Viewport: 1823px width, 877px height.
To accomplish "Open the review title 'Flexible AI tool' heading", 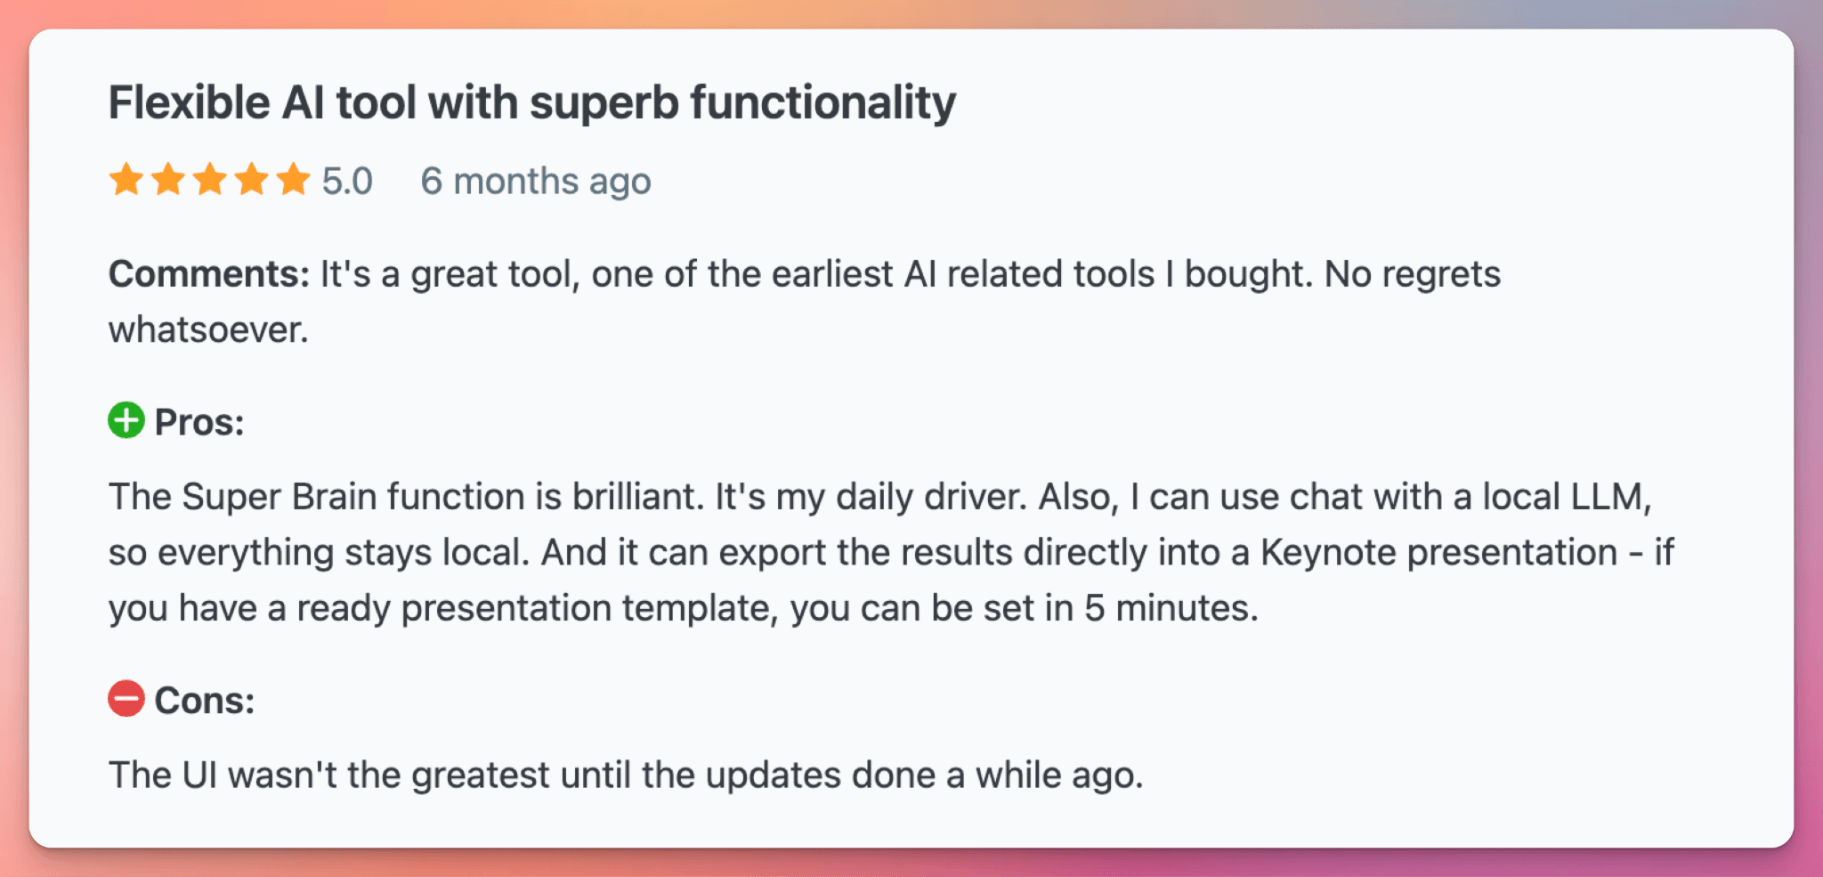I will [531, 102].
